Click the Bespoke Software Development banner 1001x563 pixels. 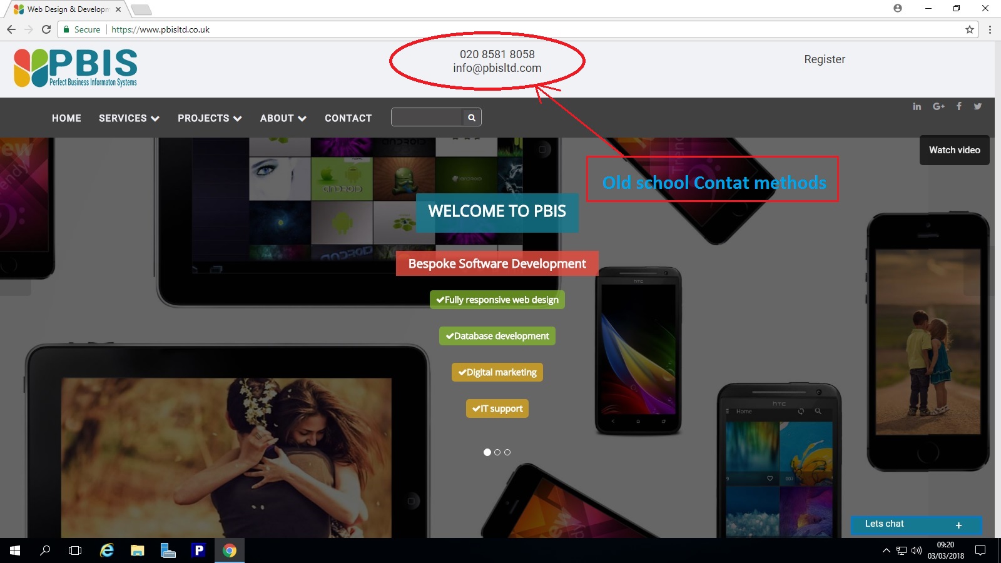(x=497, y=263)
